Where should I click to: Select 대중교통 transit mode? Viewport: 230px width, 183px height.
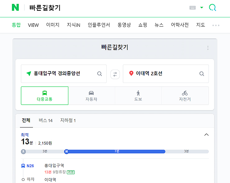click(44, 96)
